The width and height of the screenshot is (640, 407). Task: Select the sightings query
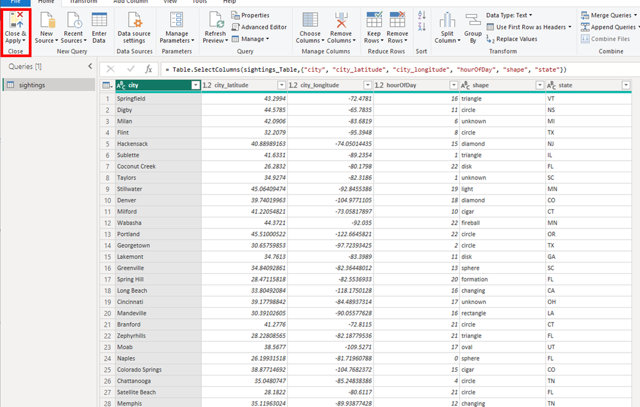pos(32,85)
